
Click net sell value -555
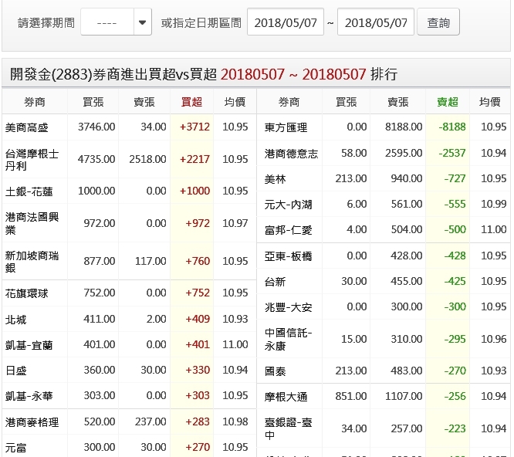point(455,204)
